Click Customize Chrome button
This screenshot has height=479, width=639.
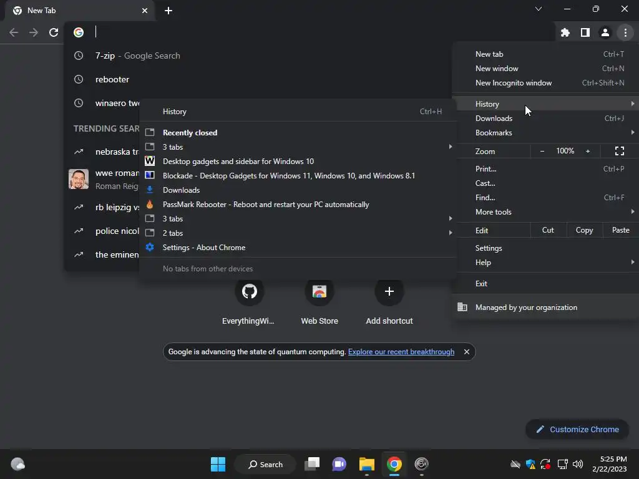pos(577,429)
